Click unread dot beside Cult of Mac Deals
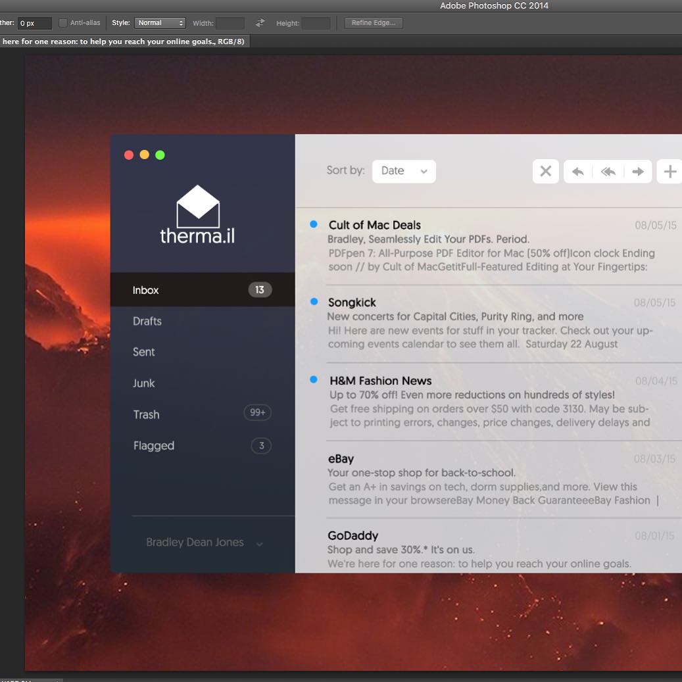 point(314,224)
